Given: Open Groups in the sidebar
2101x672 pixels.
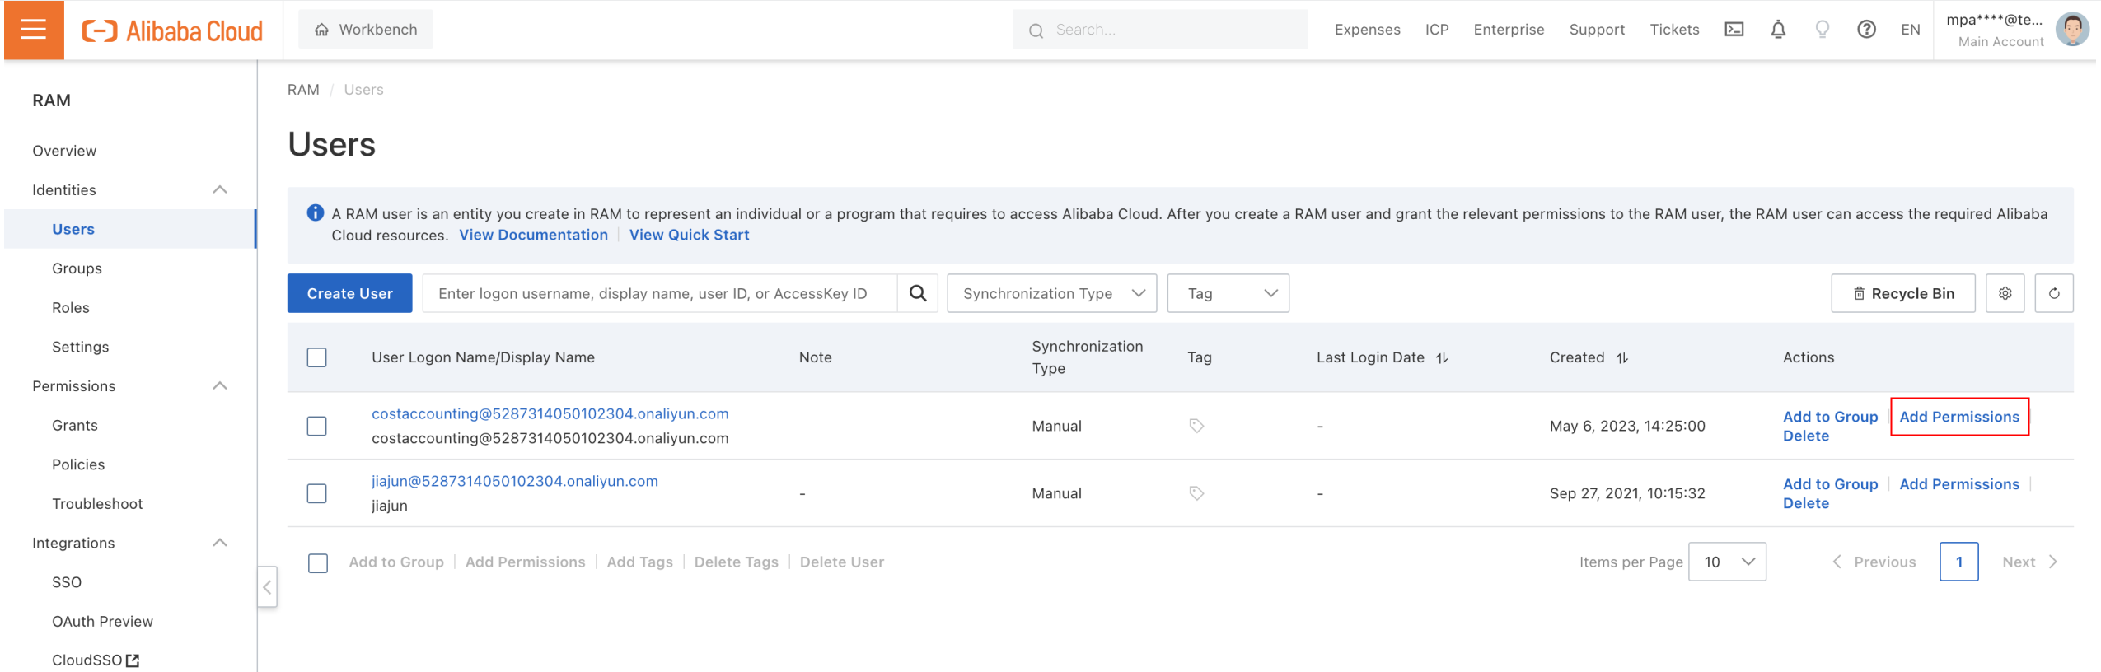Looking at the screenshot, I should coord(77,268).
